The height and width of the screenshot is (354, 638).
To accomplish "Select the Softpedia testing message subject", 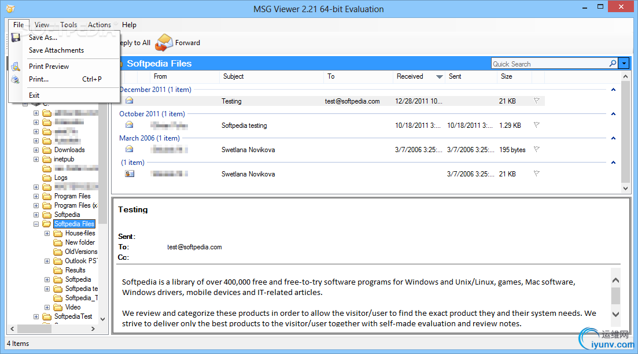I will click(x=244, y=126).
